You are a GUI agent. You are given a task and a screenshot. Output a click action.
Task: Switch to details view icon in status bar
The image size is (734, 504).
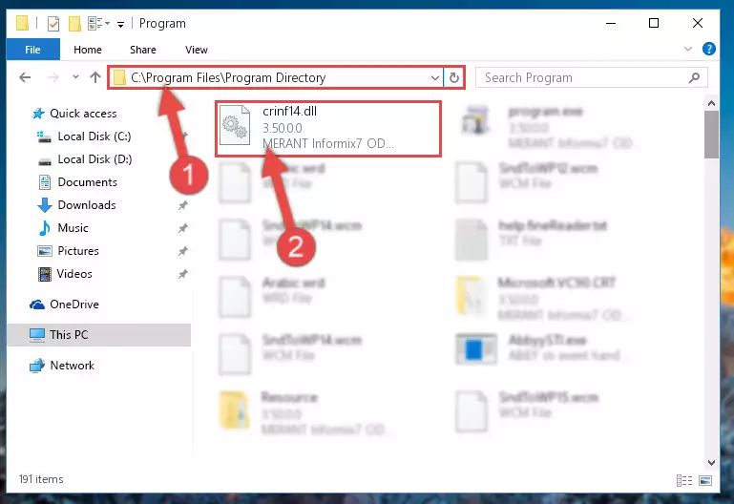tap(684, 480)
